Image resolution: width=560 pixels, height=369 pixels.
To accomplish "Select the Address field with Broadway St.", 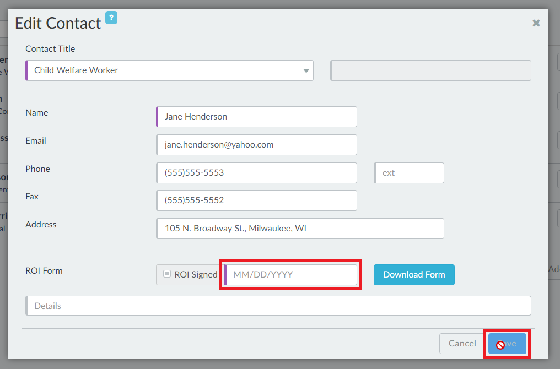I will (x=300, y=229).
